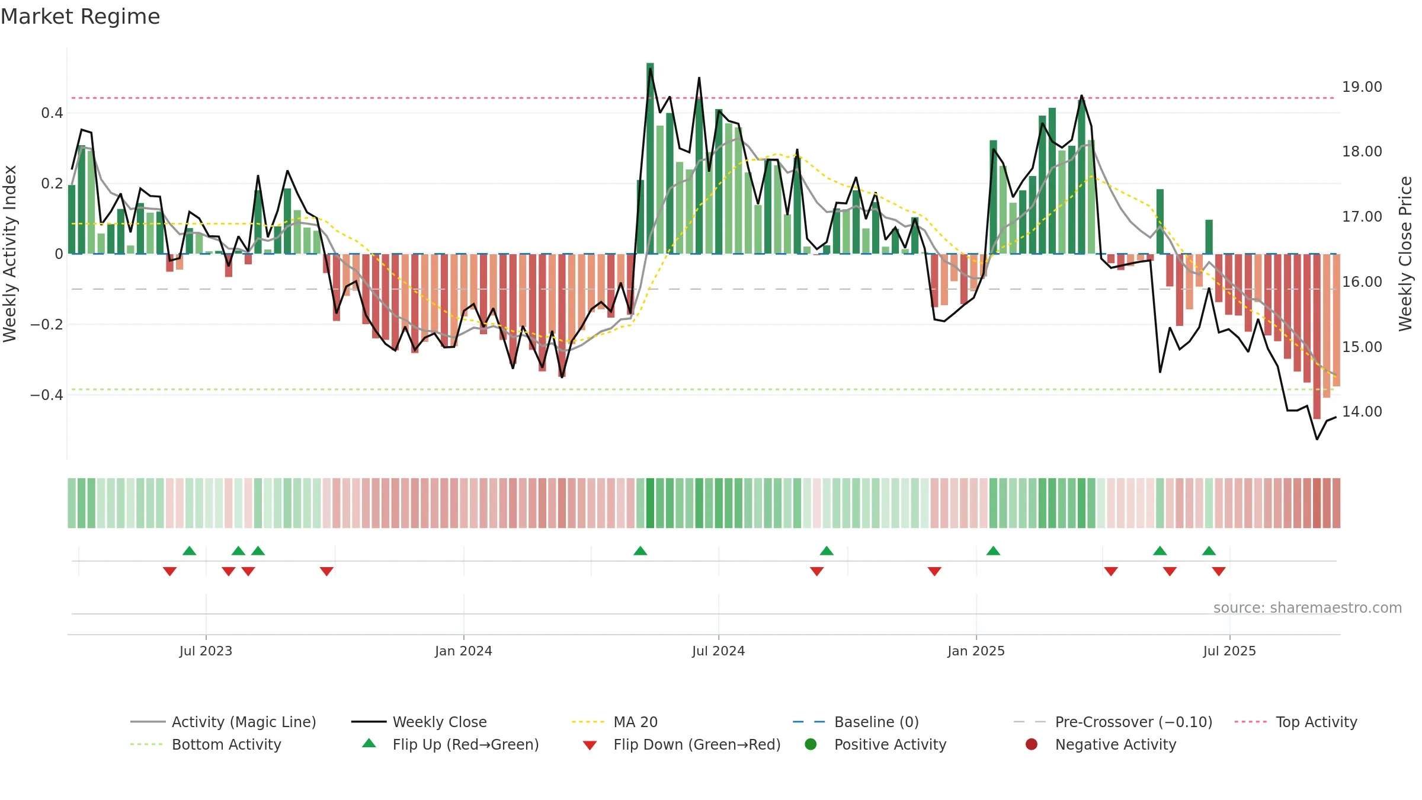The image size is (1422, 800).
Task: Click the Positive Activity green circle icon
Action: [x=811, y=744]
